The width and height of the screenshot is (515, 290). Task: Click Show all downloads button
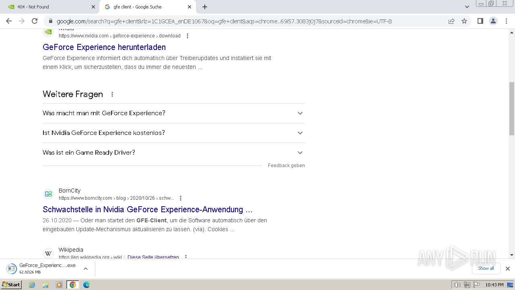[486, 268]
